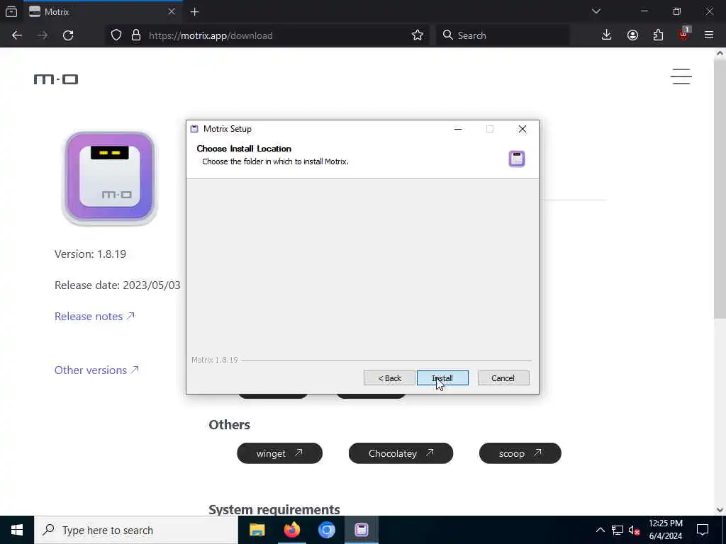The height and width of the screenshot is (544, 726).
Task: Open the Other versions link
Action: pyautogui.click(x=96, y=370)
